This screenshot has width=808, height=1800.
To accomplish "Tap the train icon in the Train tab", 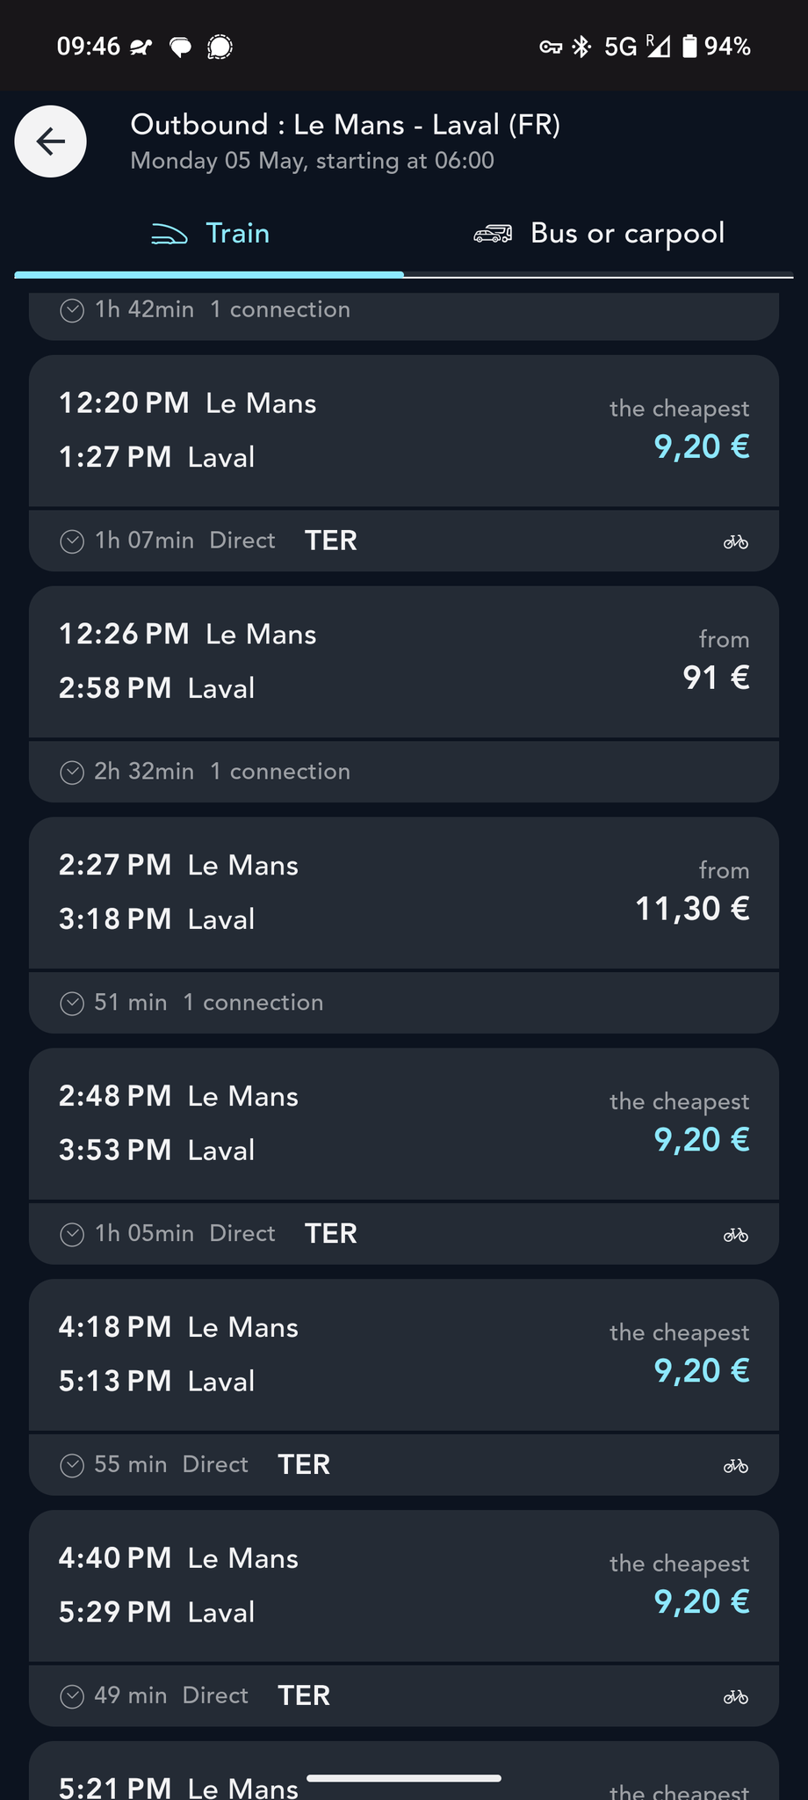I will click(170, 234).
